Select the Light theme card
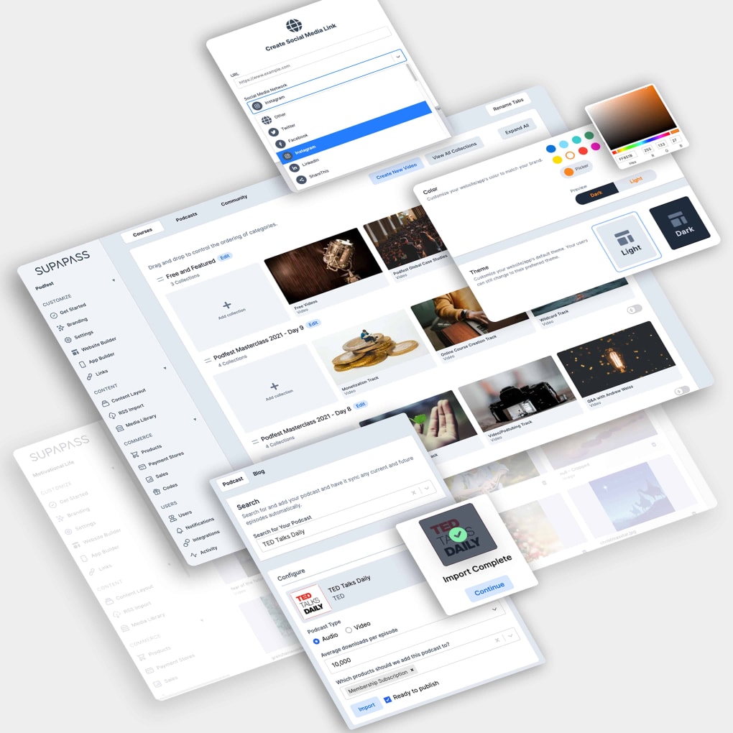This screenshot has height=733, width=733. coord(627,243)
